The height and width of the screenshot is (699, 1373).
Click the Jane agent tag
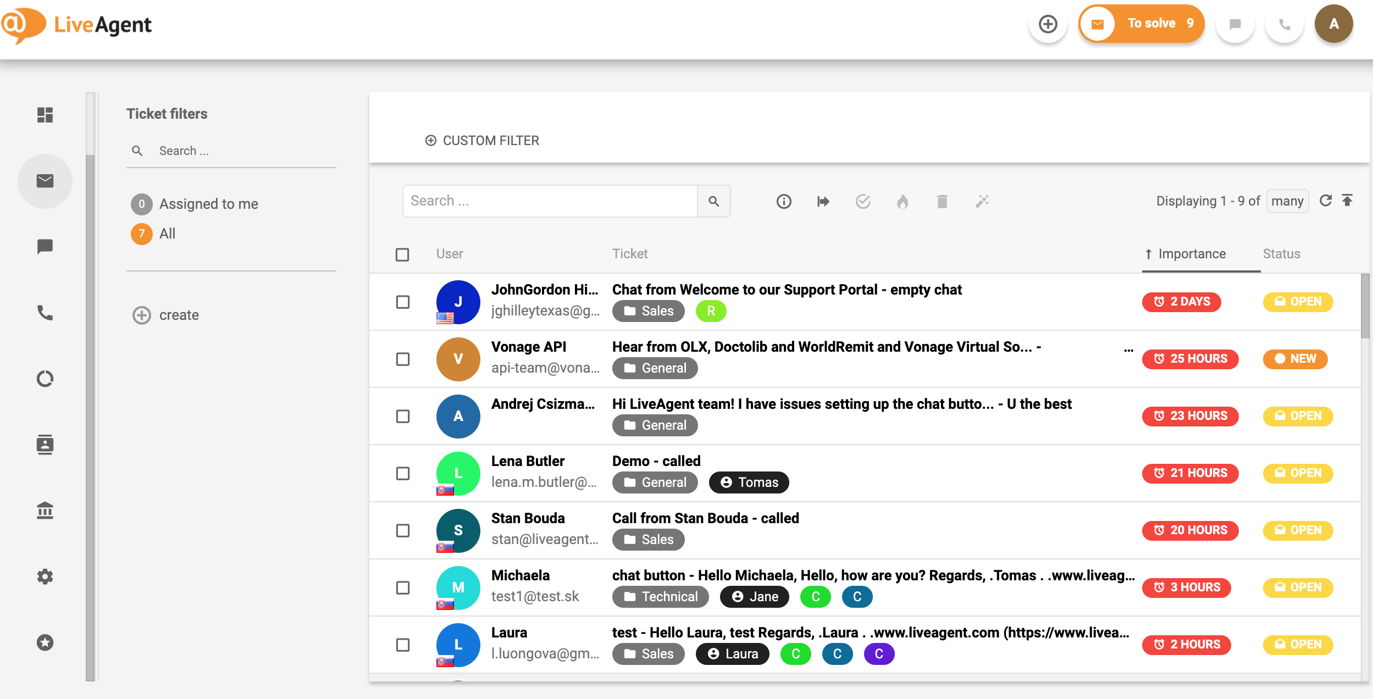point(755,597)
